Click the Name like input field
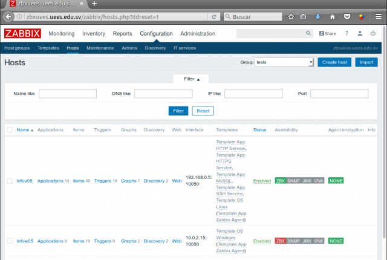This screenshot has width=387, height=260. (68, 94)
